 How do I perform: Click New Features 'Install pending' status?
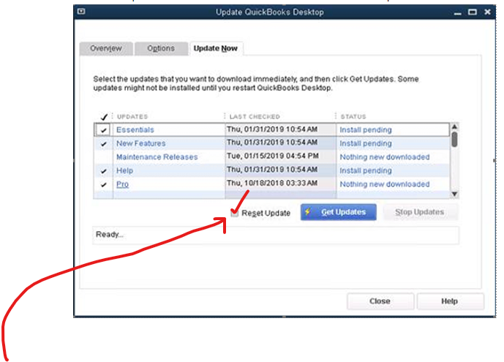pyautogui.click(x=366, y=143)
